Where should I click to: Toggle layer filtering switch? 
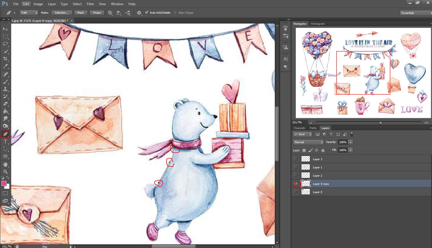click(352, 134)
